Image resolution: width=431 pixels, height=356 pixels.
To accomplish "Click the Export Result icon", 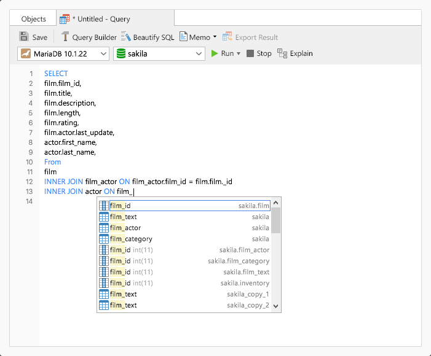I will point(227,36).
